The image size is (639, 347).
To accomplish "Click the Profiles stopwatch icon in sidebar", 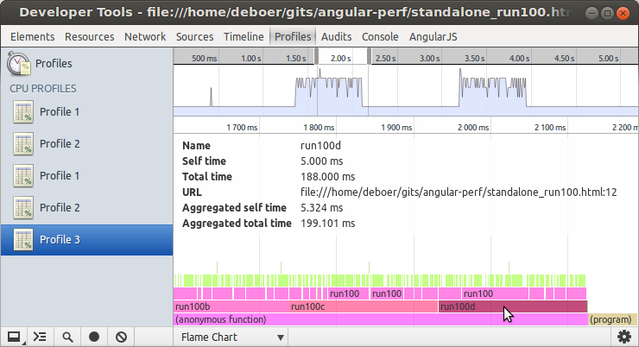I will pyautogui.click(x=19, y=64).
